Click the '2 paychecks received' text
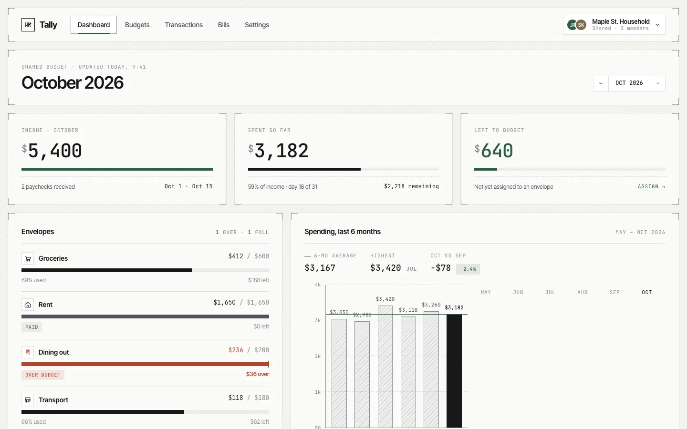This screenshot has height=429, width=687. point(48,187)
